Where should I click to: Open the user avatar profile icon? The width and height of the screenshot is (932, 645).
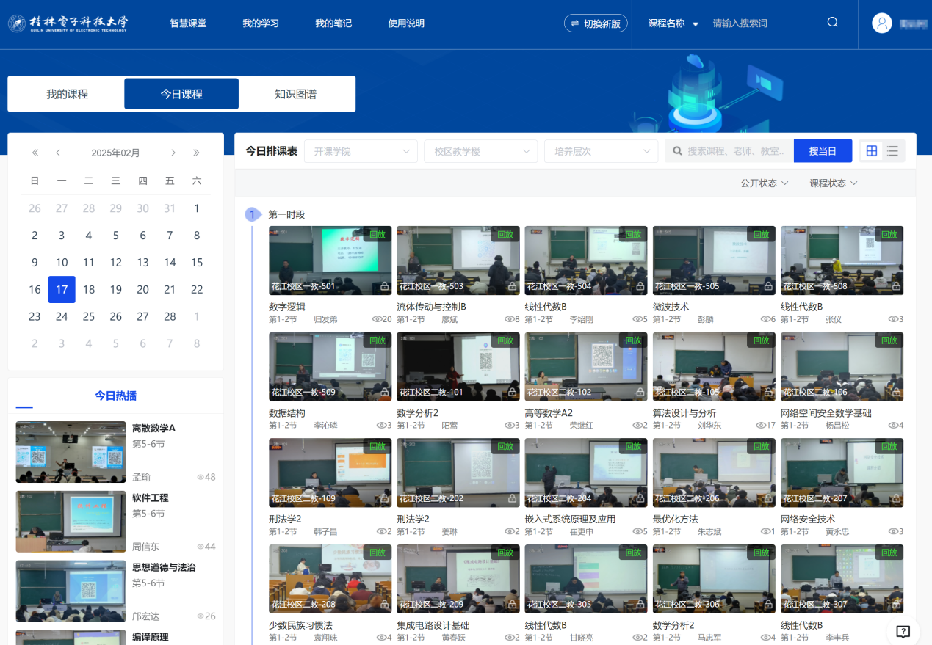(x=882, y=23)
